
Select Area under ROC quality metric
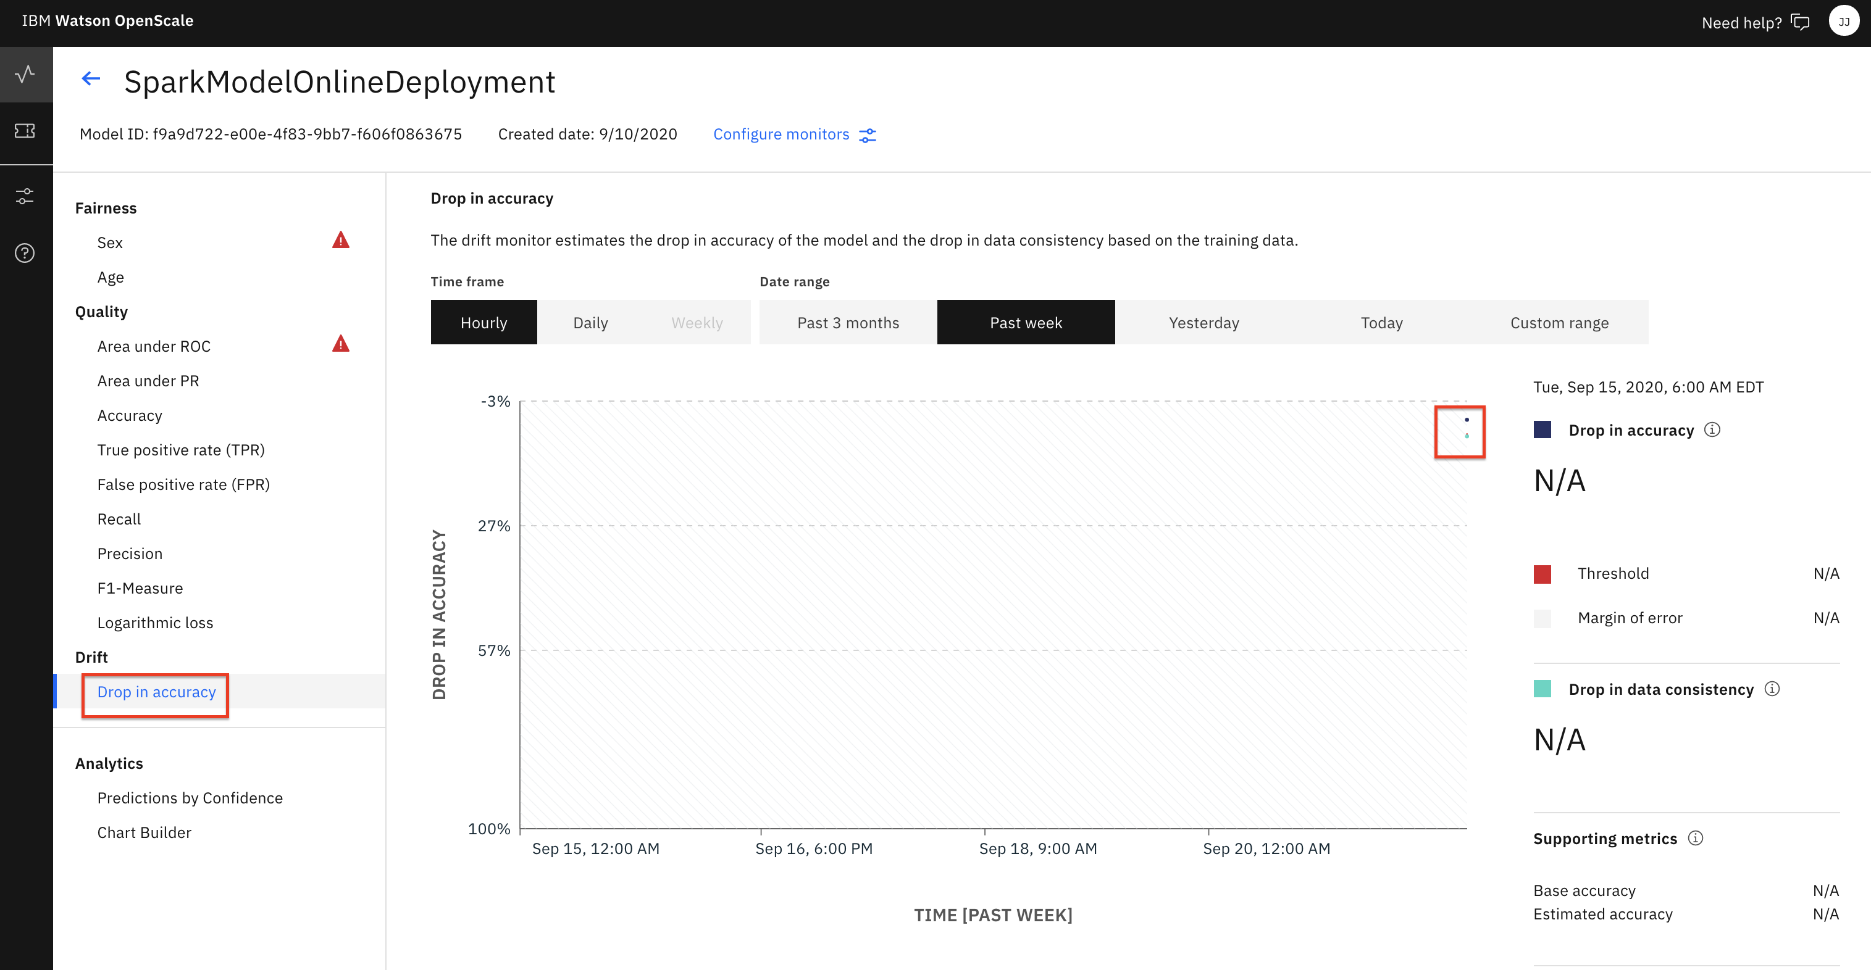point(154,346)
